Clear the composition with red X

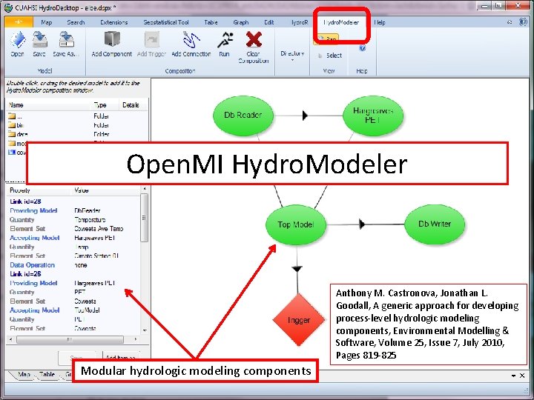tap(254, 47)
